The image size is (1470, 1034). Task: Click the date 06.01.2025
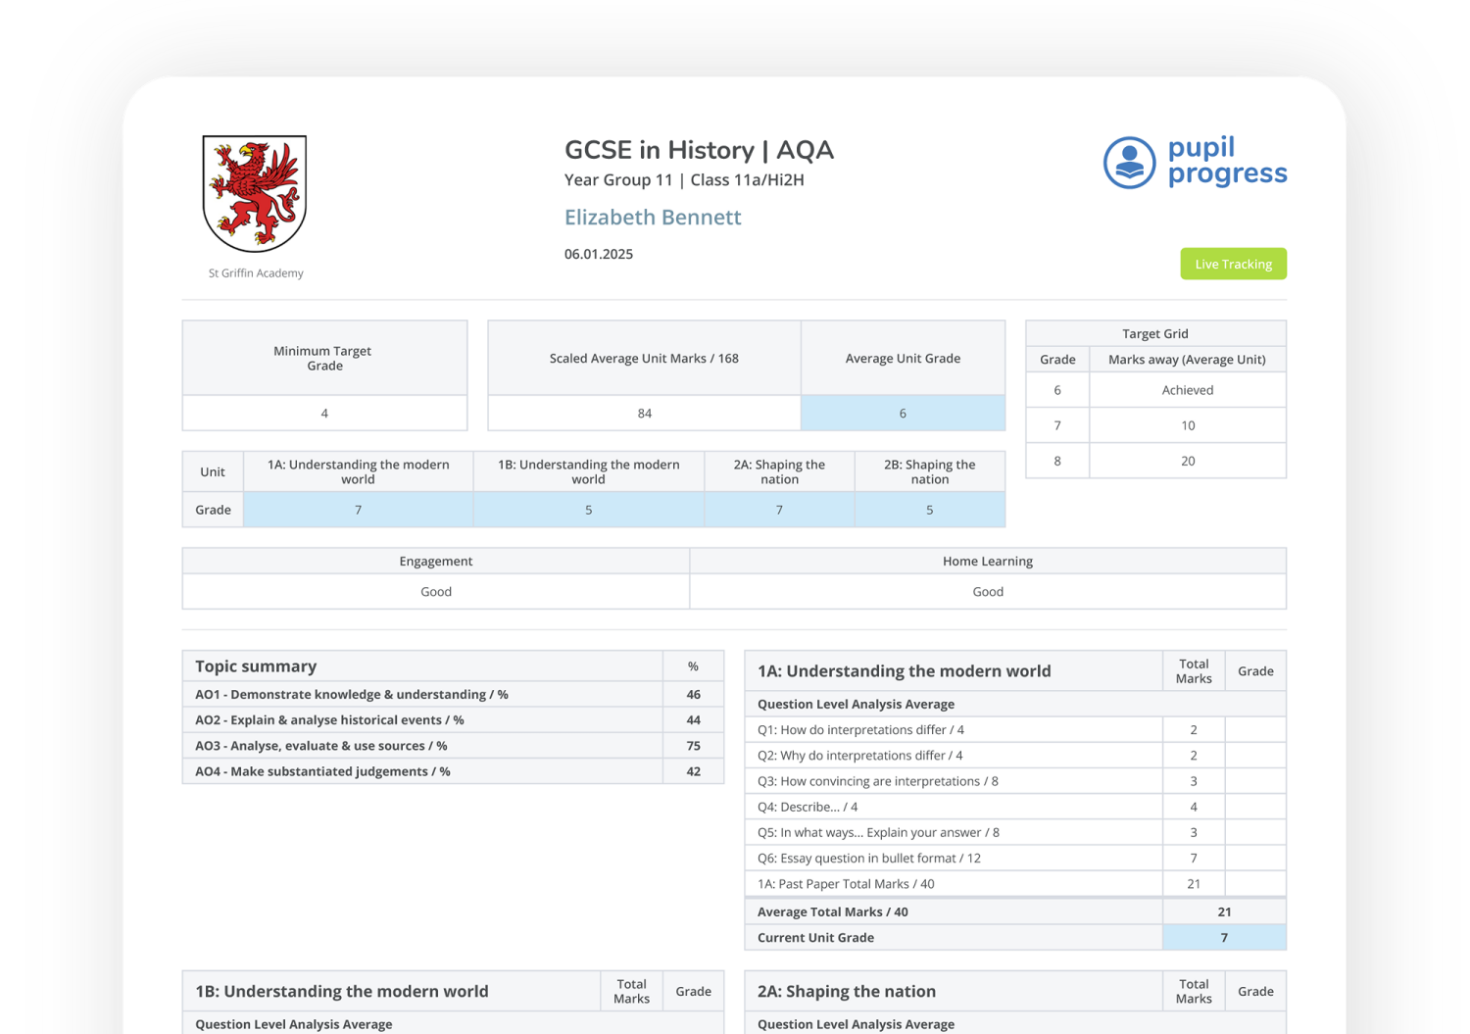pos(598,254)
